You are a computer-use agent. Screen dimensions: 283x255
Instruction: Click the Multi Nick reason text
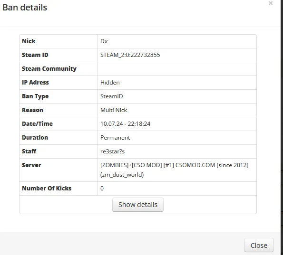114,110
